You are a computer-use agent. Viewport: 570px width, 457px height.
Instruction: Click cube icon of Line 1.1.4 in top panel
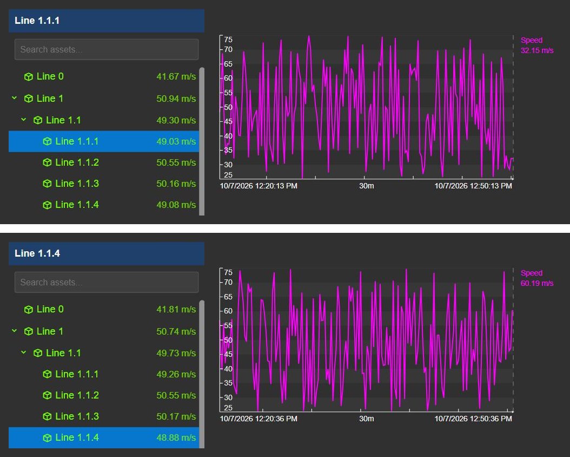[47, 205]
